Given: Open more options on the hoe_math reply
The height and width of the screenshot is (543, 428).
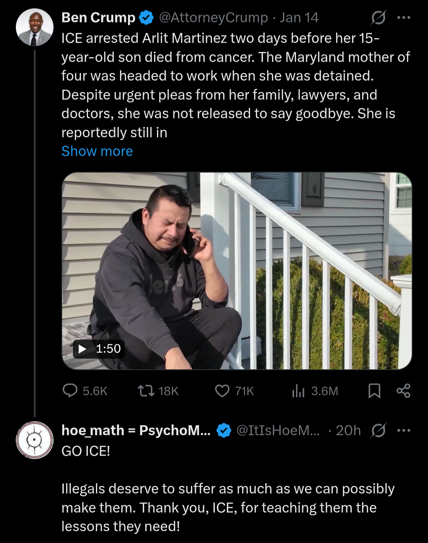Looking at the screenshot, I should [403, 430].
